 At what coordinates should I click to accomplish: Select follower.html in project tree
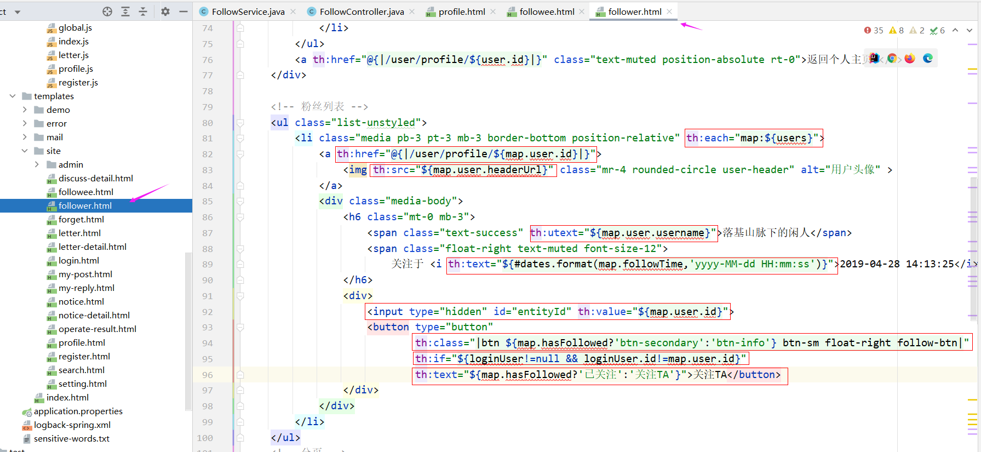[x=85, y=205]
